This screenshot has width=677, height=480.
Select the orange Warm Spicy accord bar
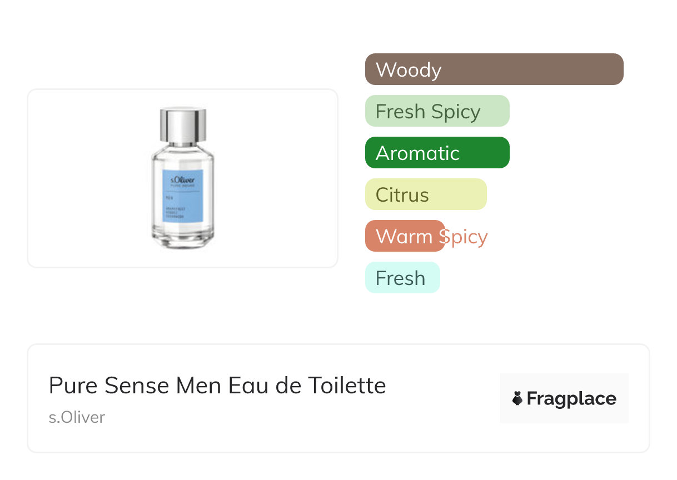point(405,236)
